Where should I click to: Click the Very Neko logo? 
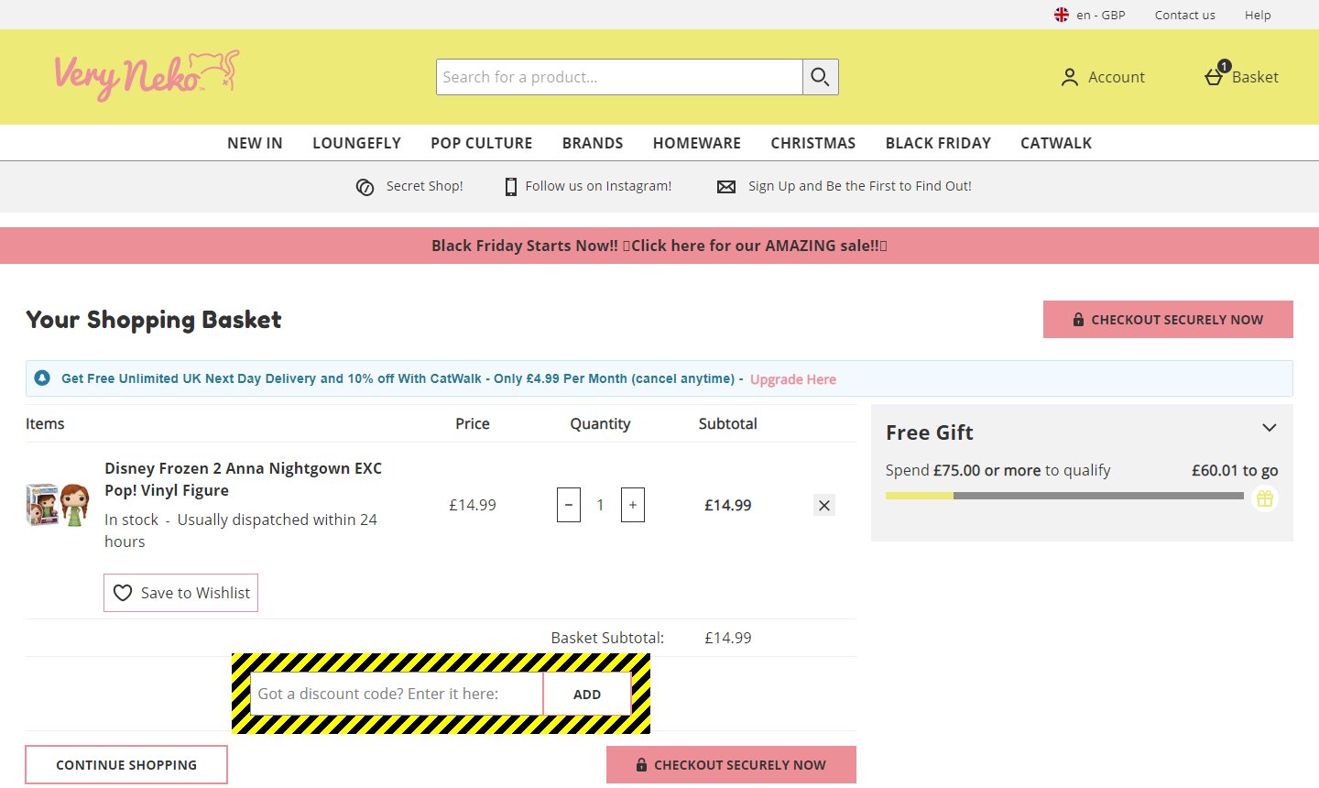coord(147,75)
